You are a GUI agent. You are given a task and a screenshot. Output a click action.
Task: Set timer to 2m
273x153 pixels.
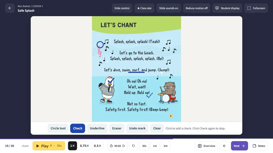(166, 146)
